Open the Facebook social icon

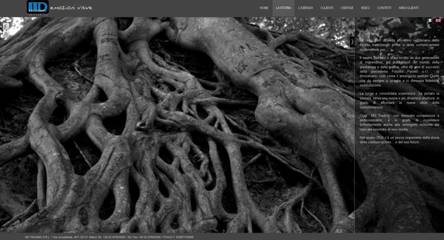6,26
